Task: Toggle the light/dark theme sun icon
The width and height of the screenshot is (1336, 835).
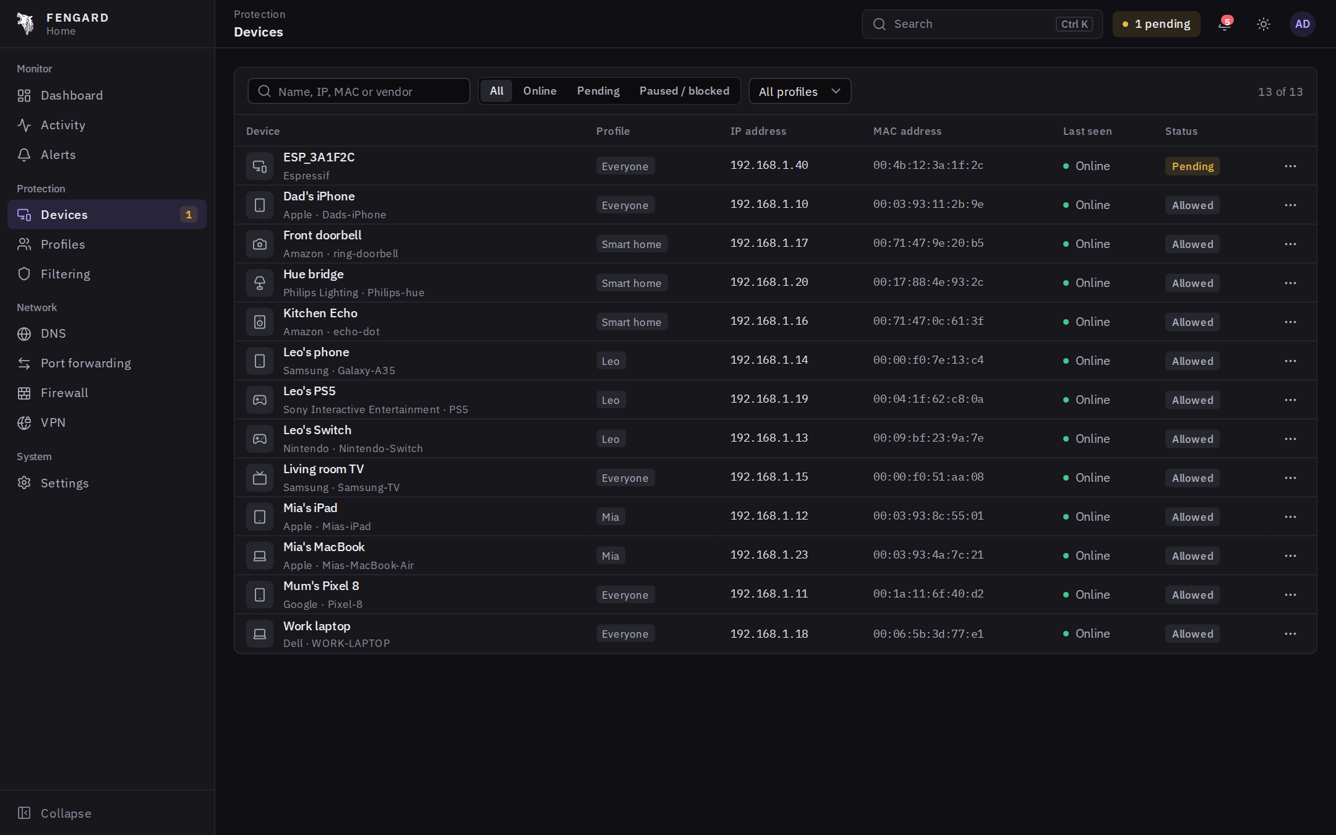Action: pos(1264,24)
